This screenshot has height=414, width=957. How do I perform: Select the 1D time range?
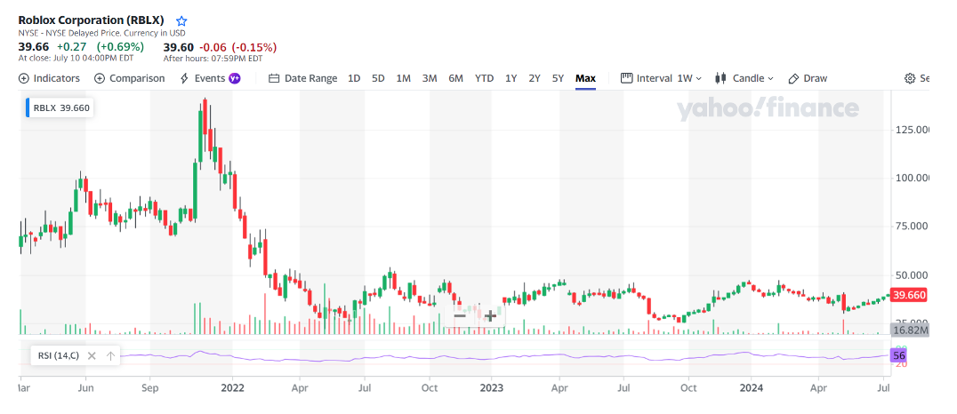click(x=354, y=78)
